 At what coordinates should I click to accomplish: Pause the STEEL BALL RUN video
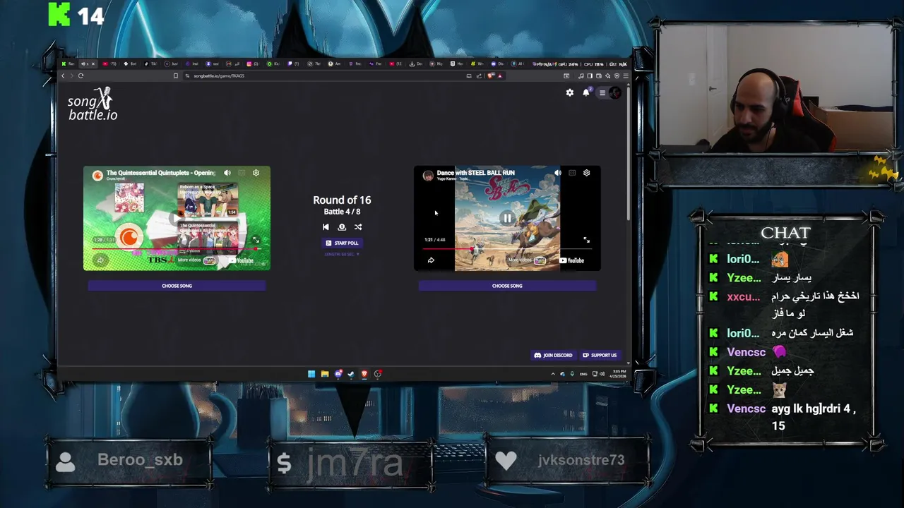(507, 219)
